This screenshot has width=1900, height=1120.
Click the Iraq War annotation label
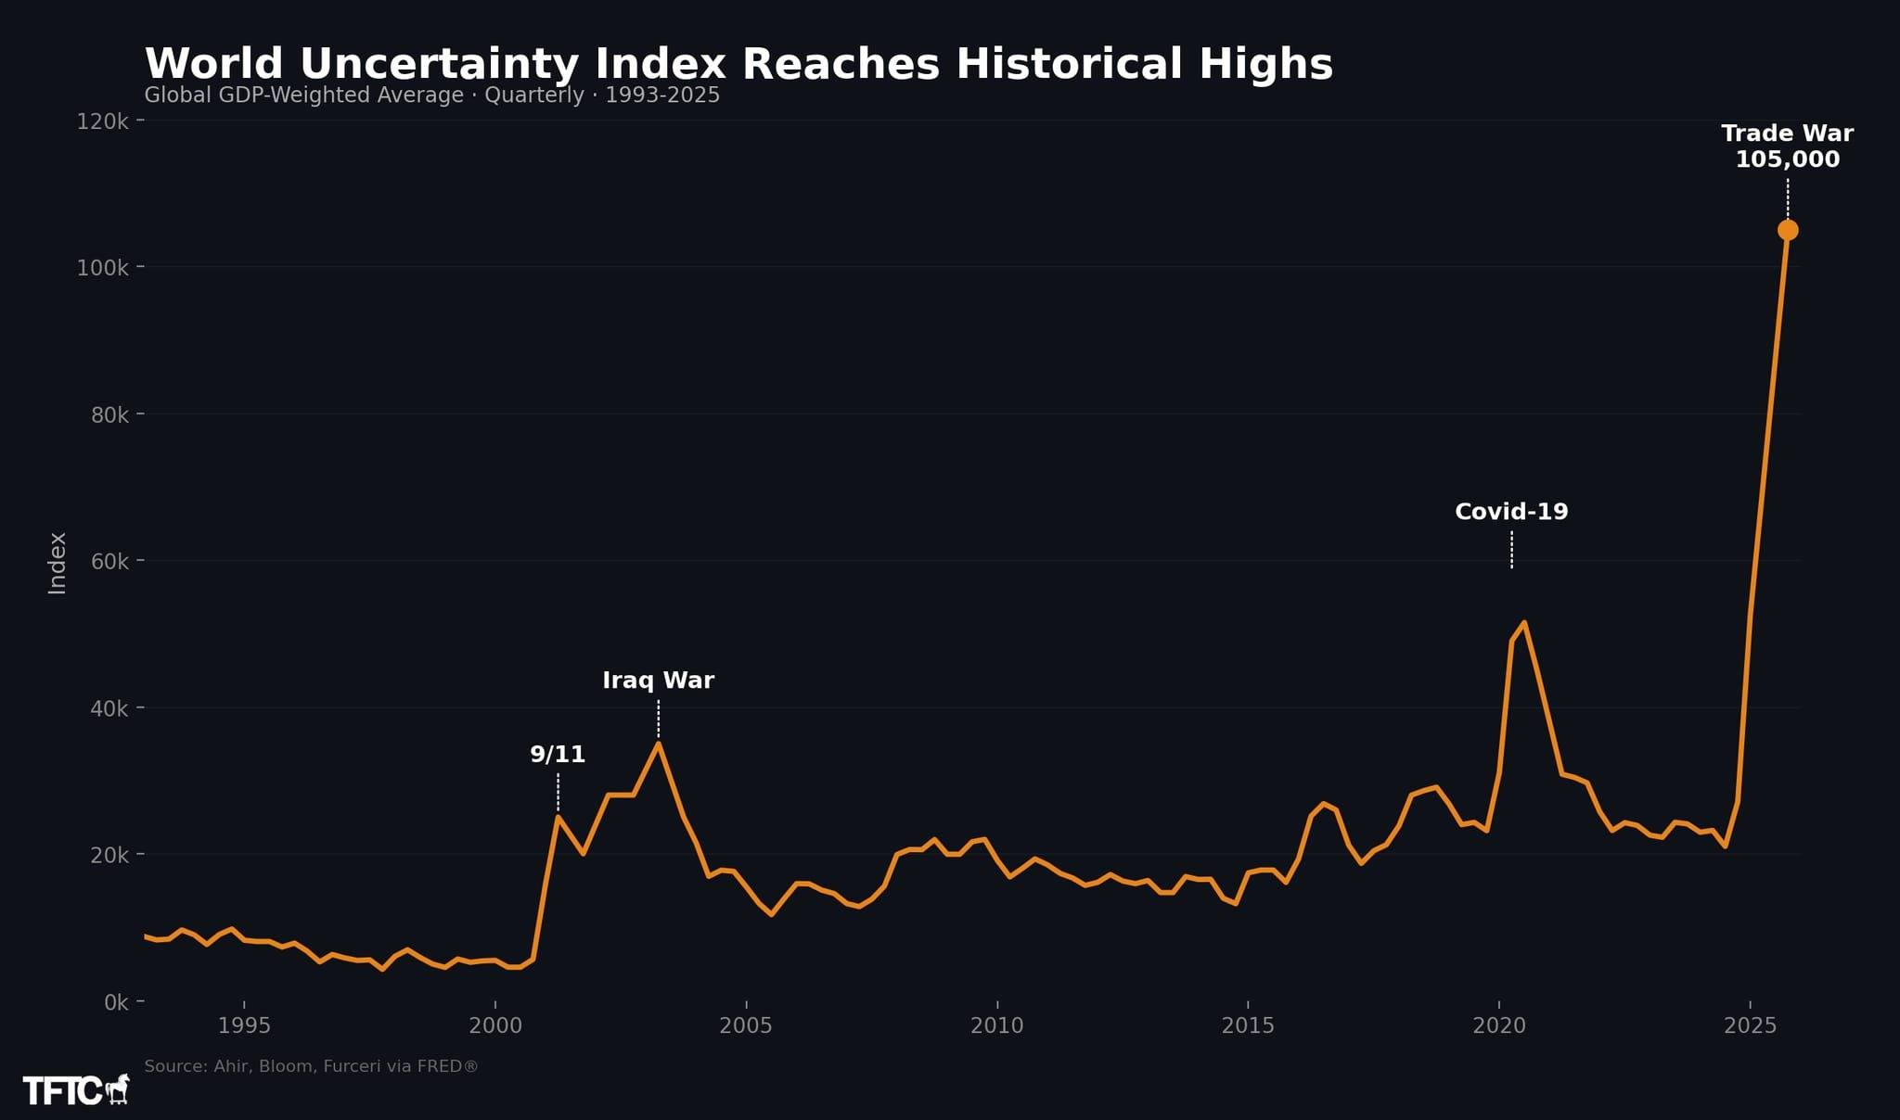(x=658, y=681)
